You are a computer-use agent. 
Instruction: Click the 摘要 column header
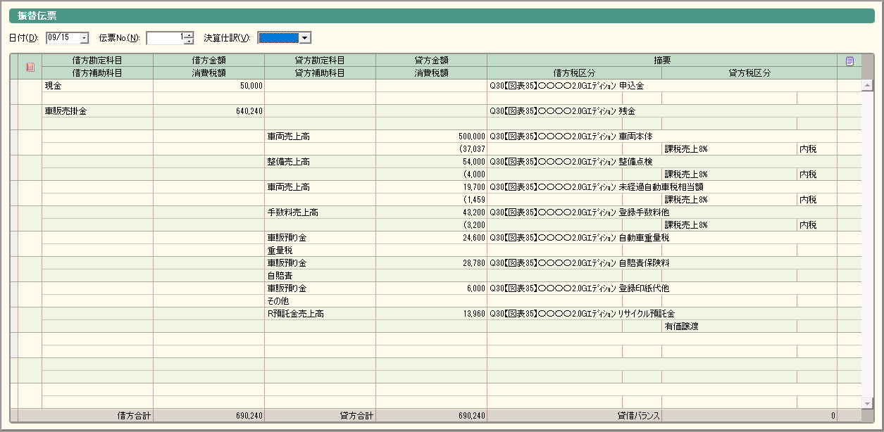pyautogui.click(x=661, y=61)
